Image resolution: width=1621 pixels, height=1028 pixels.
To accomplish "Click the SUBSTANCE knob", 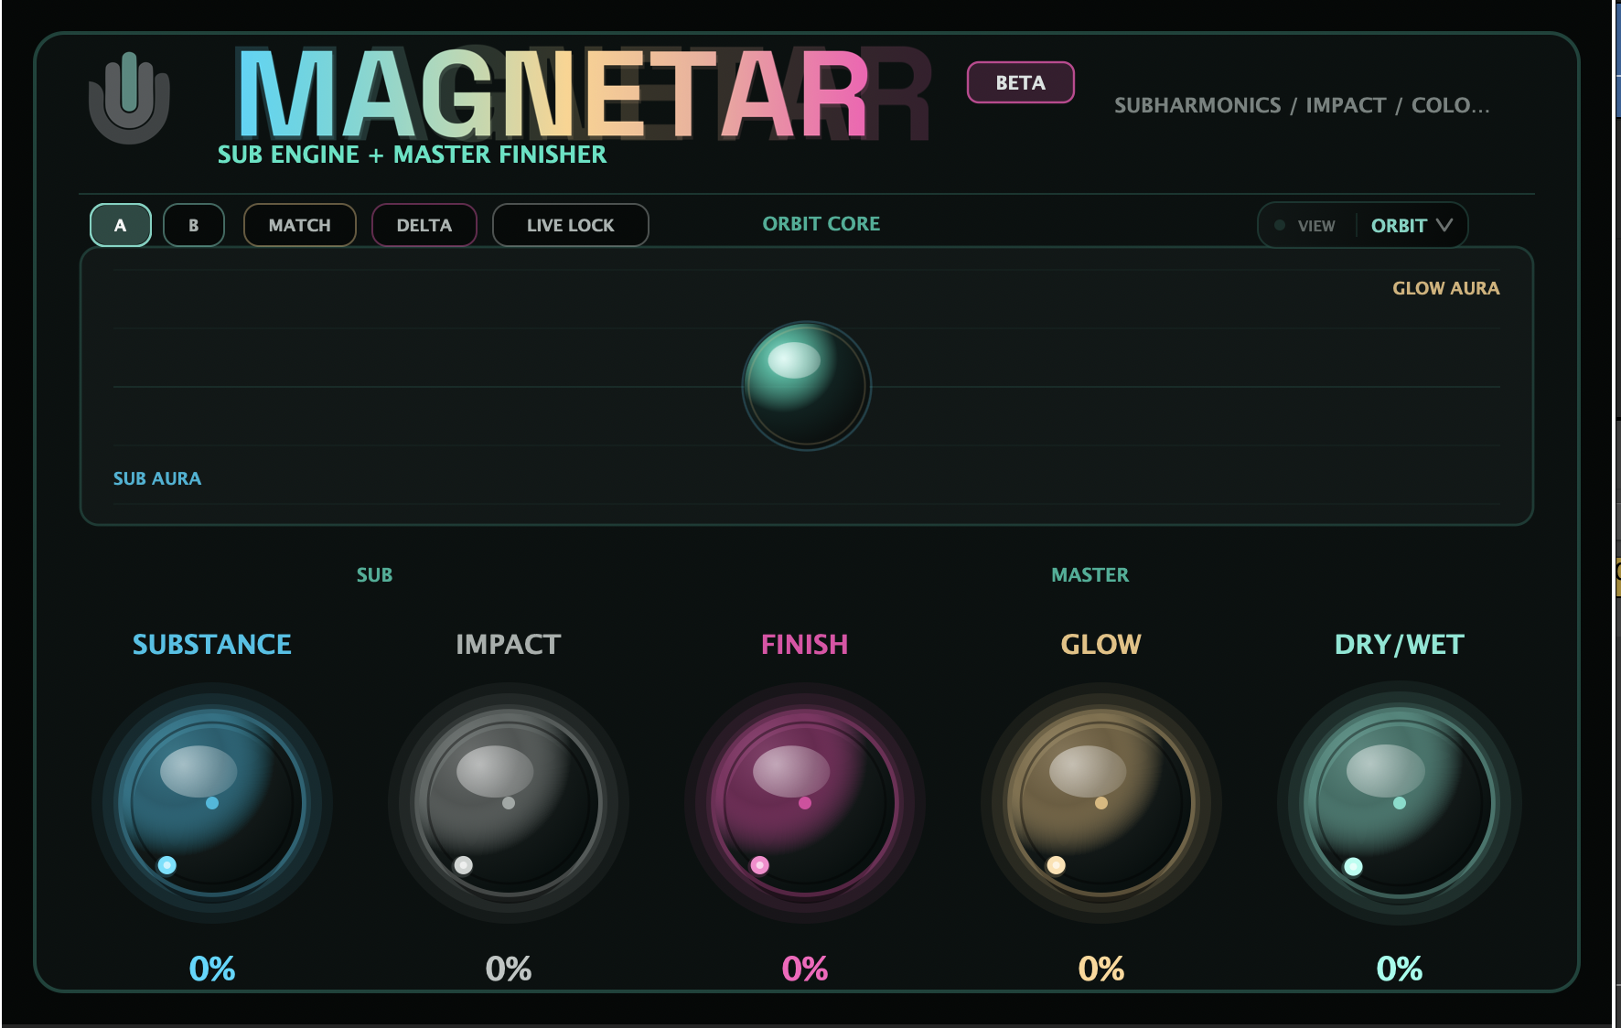I will pos(212,803).
